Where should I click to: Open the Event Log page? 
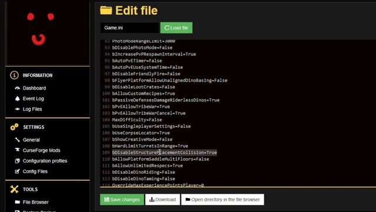coord(33,98)
